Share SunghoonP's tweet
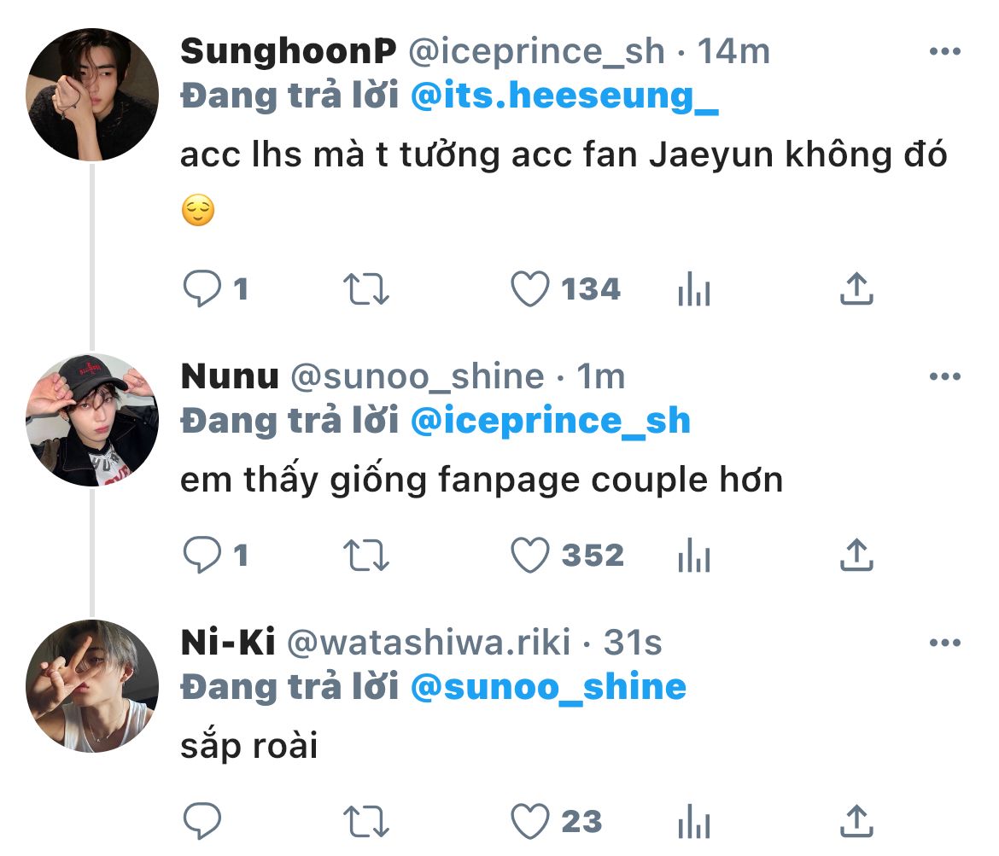The image size is (999, 856). click(x=856, y=289)
